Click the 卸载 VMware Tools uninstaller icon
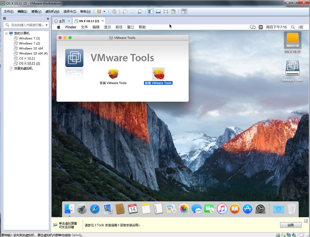This screenshot has height=237, width=310. tap(159, 74)
